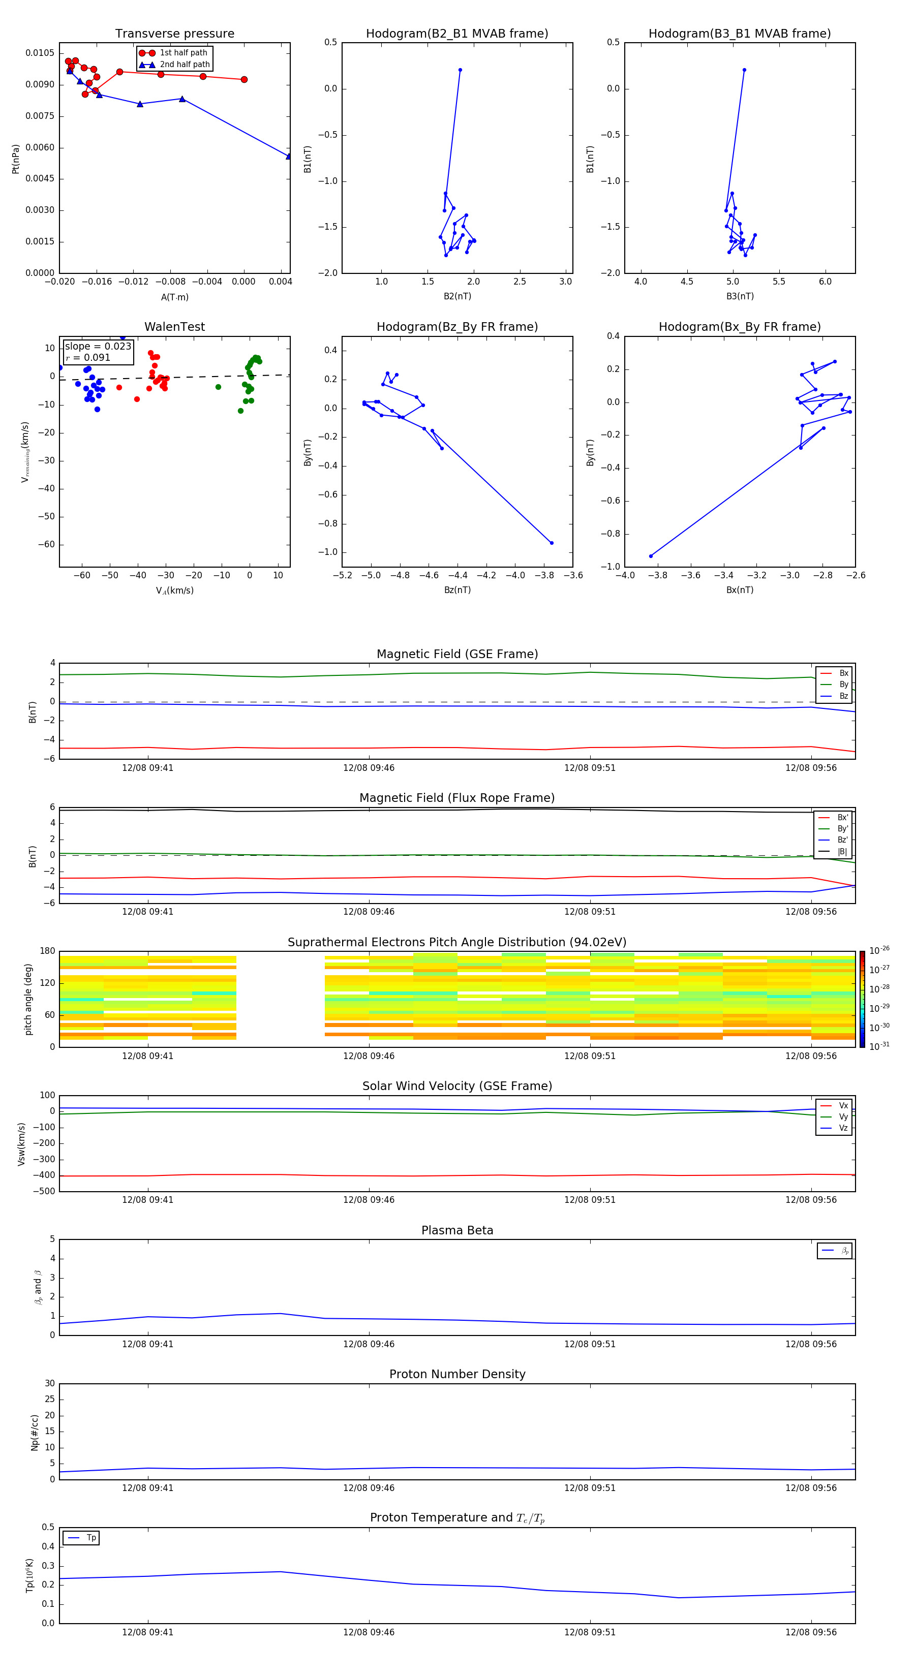Click the "Vremaining(km/s)" y-axis label
915x1677 pixels.
pos(25,452)
